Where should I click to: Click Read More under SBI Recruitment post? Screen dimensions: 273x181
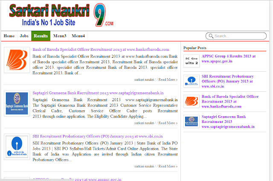(x=168, y=166)
